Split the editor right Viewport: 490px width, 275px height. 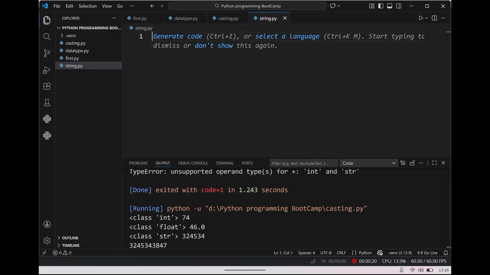click(x=434, y=18)
